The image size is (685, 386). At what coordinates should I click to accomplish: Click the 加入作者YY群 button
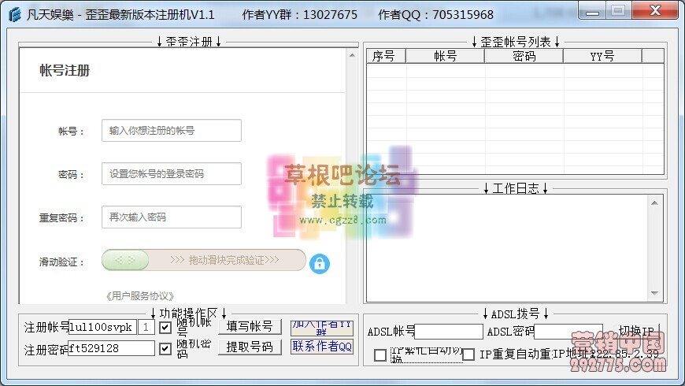(x=322, y=328)
